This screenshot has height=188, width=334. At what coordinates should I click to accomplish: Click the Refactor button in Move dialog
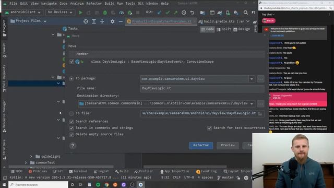201,145
